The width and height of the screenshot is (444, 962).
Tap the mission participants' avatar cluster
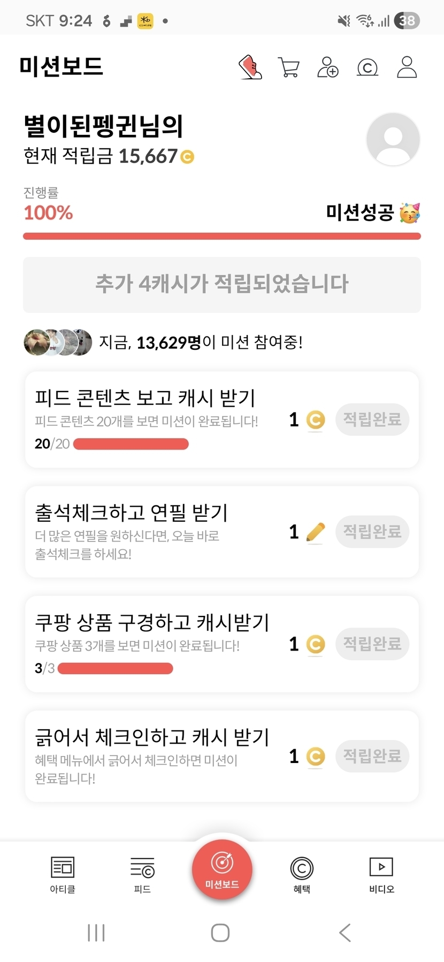tap(58, 342)
